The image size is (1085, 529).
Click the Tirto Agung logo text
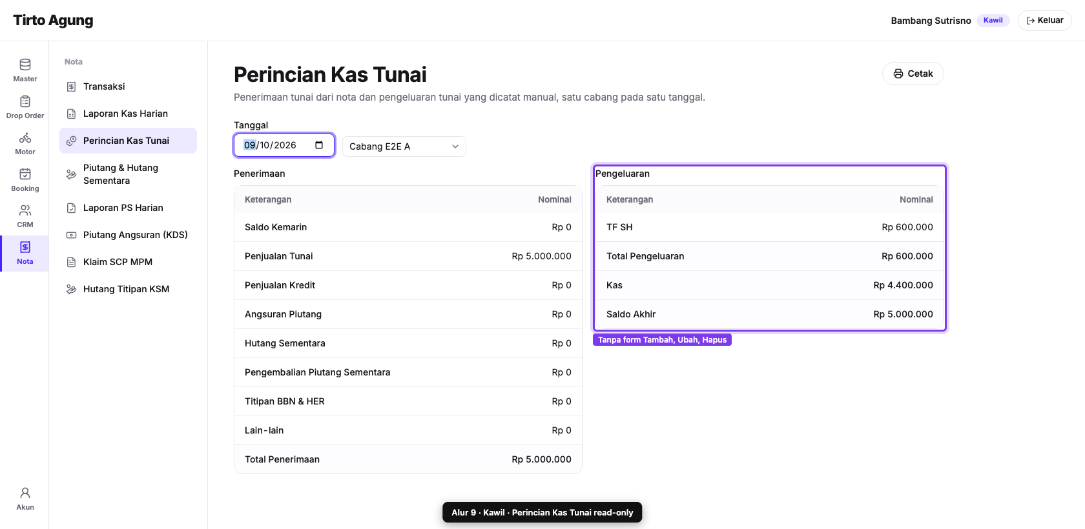point(53,21)
